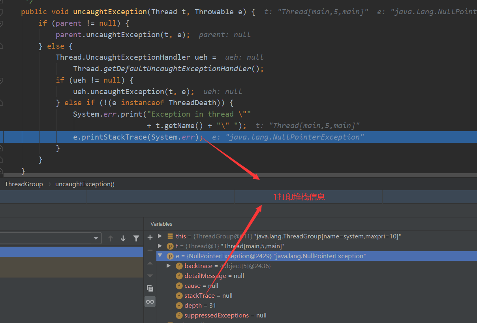Select the 't = {Thread@1}' variable row
Image resolution: width=477 pixels, height=323 pixels.
click(317, 246)
